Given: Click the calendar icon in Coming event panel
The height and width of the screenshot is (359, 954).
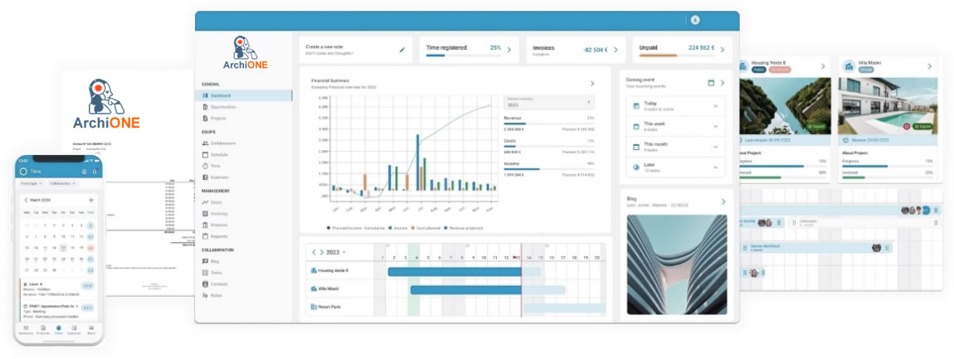Looking at the screenshot, I should [x=711, y=83].
